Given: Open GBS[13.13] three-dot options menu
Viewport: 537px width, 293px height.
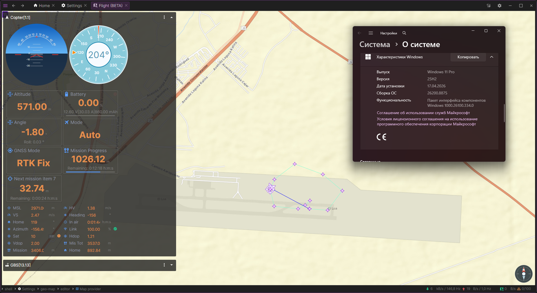Looking at the screenshot, I should click(164, 265).
